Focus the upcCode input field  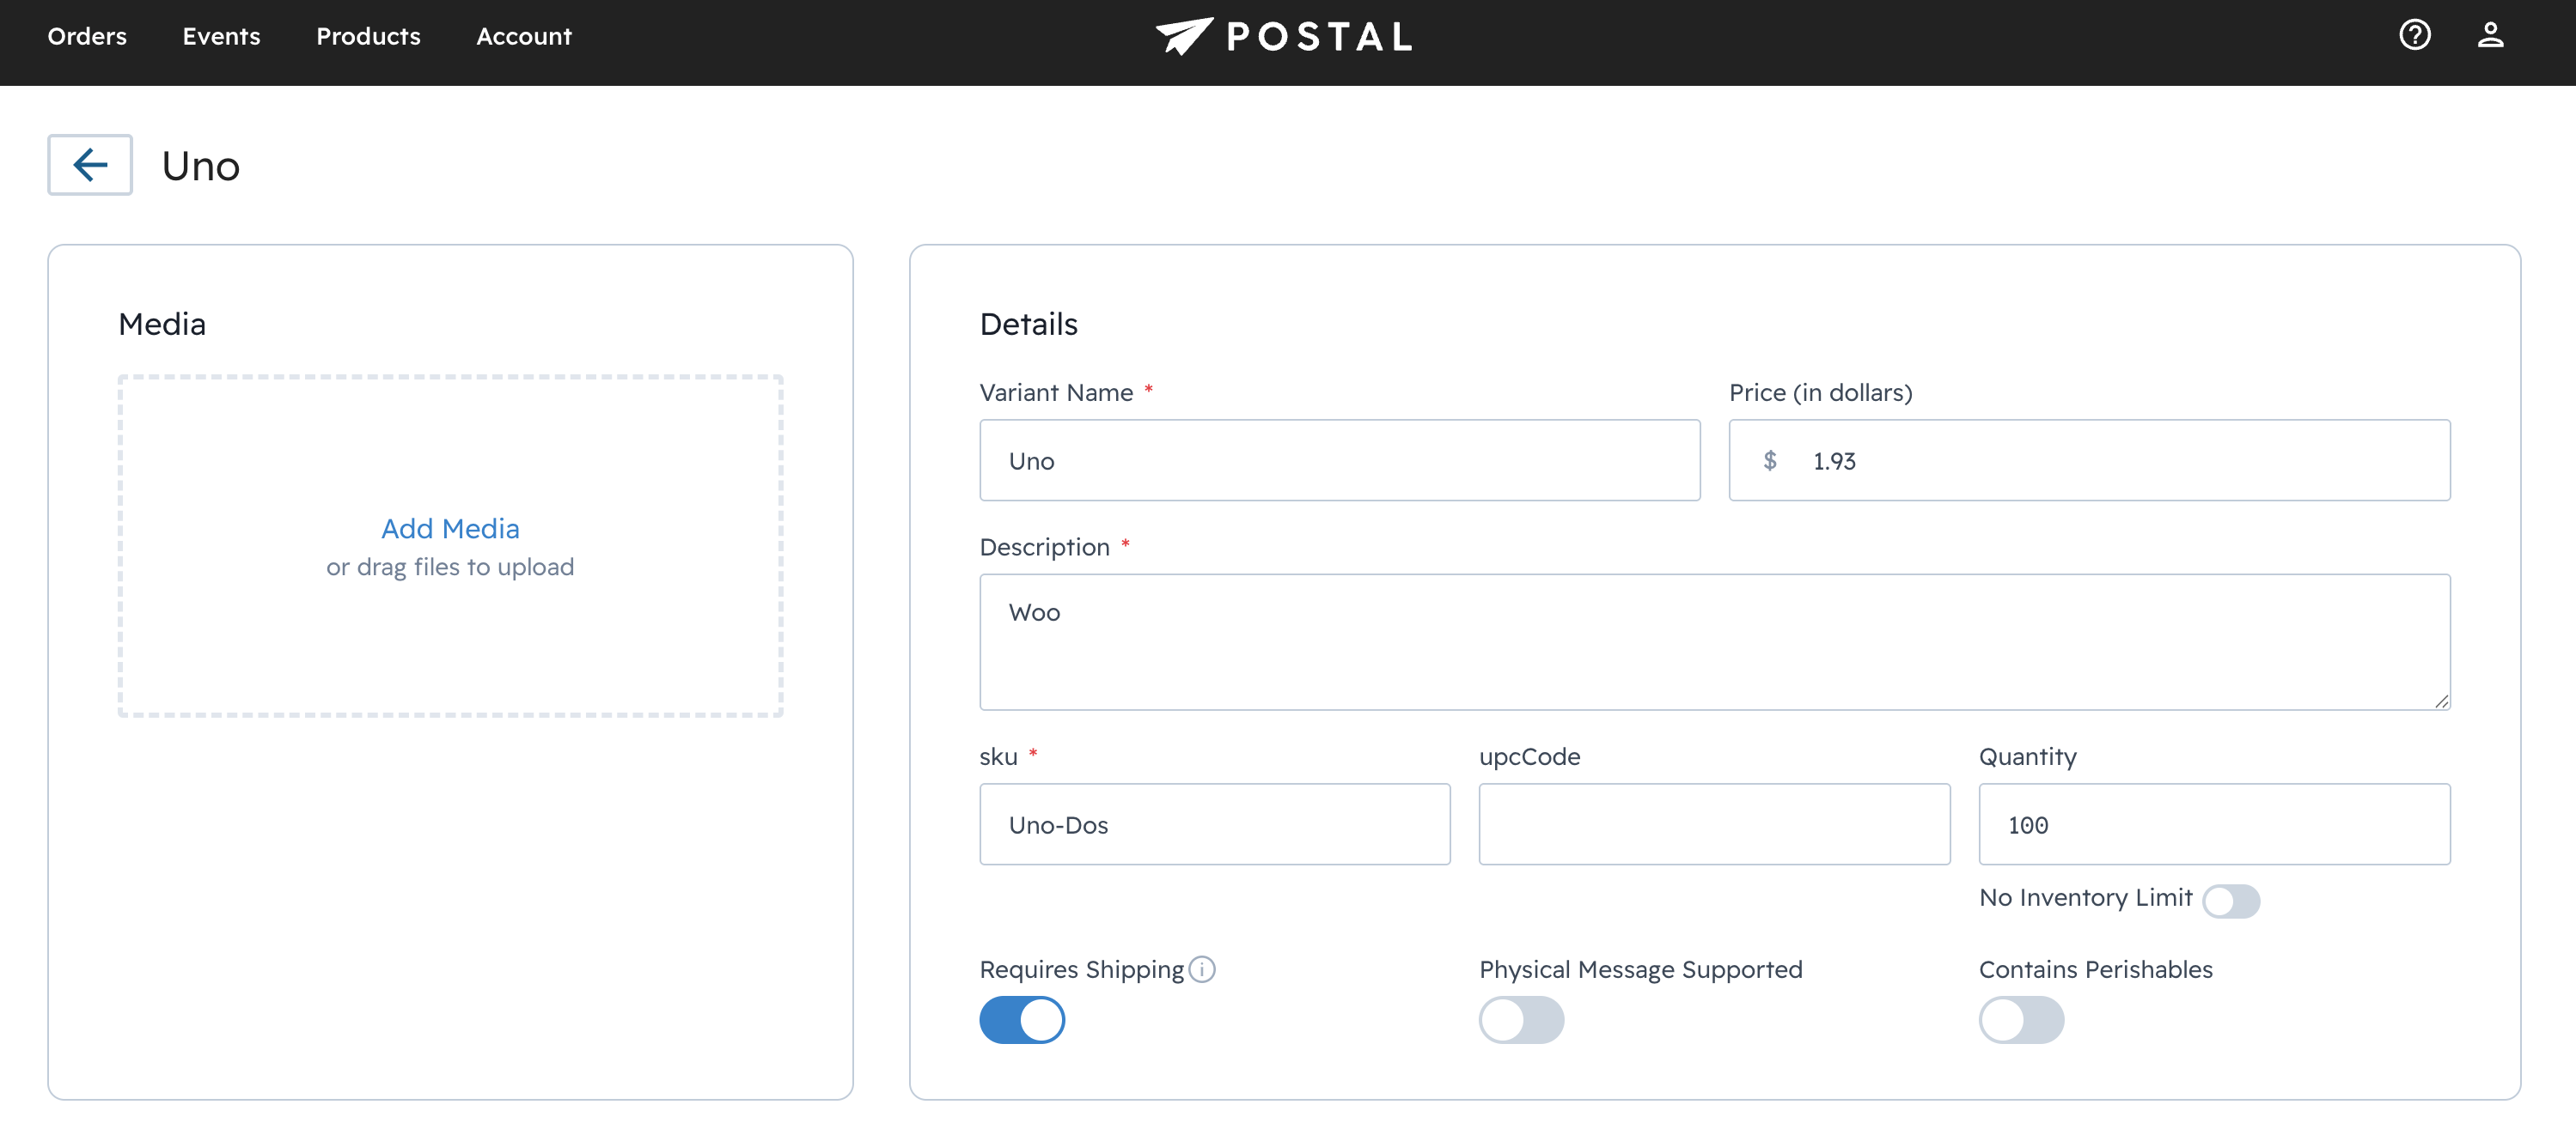(x=1714, y=824)
